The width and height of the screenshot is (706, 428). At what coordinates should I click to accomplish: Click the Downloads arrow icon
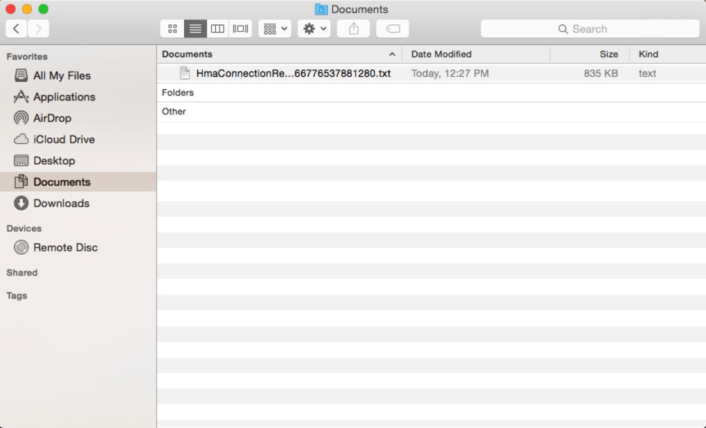point(21,203)
